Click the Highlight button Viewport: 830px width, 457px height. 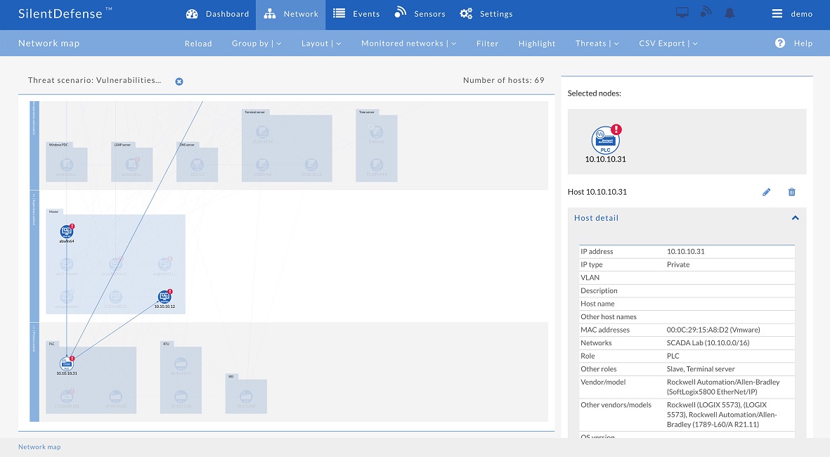[537, 44]
